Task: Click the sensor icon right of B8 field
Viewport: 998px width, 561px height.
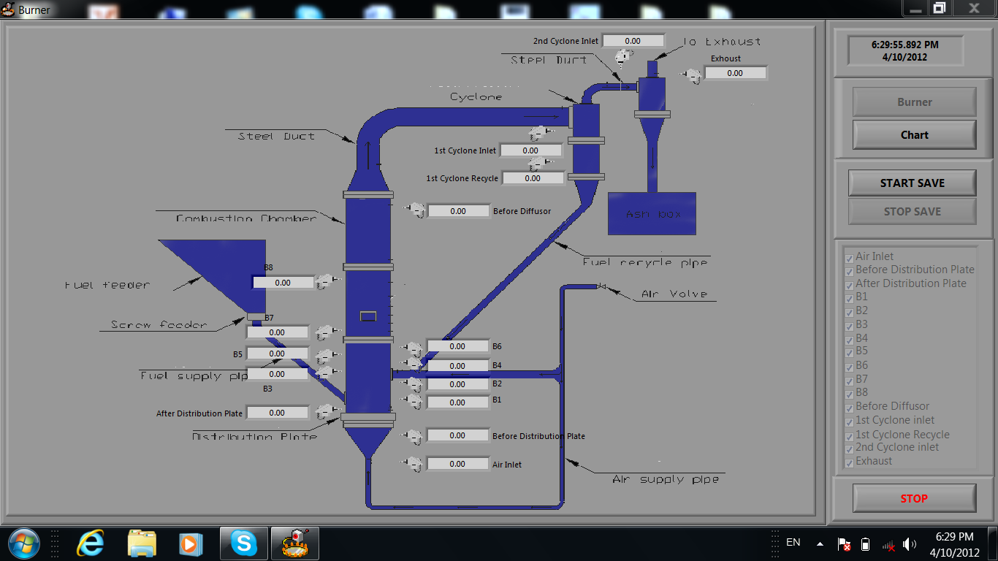Action: coord(326,282)
